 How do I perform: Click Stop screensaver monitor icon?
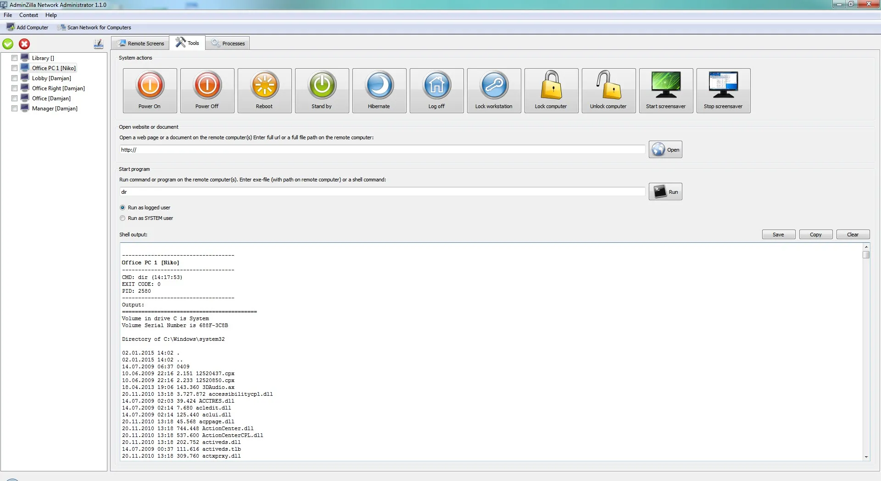724,85
